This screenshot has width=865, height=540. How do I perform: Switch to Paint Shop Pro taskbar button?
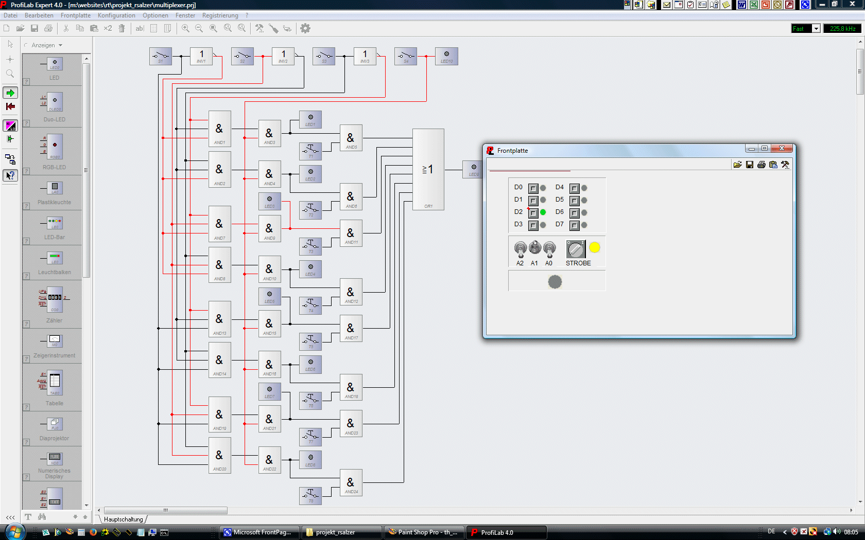(424, 532)
